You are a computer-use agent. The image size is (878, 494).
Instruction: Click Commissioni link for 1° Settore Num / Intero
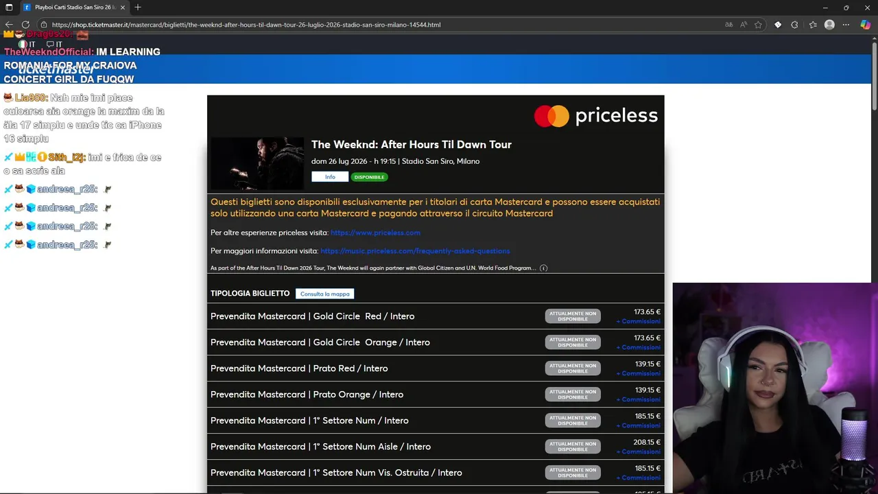click(639, 425)
